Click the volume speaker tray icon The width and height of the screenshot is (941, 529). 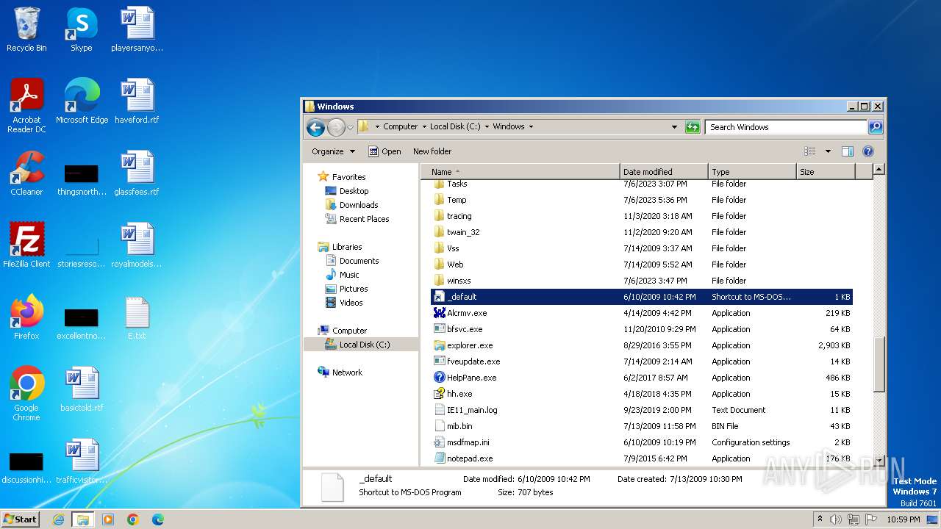[x=835, y=519]
